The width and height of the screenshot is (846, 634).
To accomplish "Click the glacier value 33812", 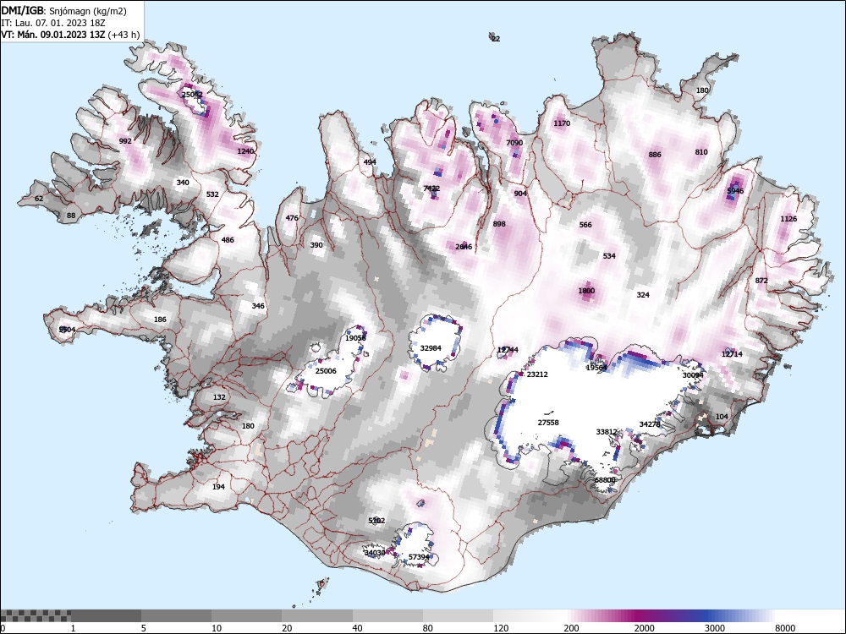I will coord(607,432).
